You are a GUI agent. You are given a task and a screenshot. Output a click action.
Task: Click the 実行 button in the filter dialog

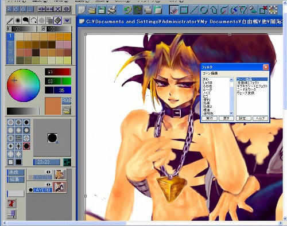210,118
